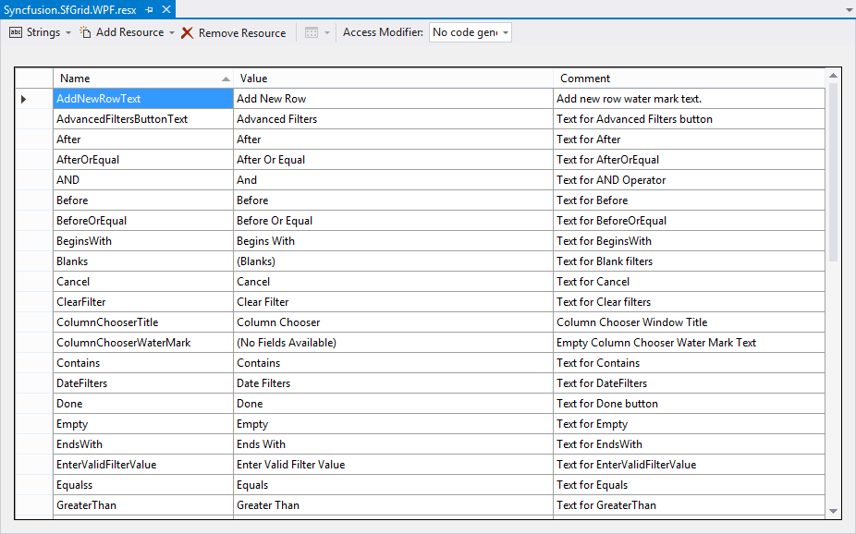Screen dimensions: 856x534
Task: Click the 'Begins With' value cell
Action: point(393,241)
